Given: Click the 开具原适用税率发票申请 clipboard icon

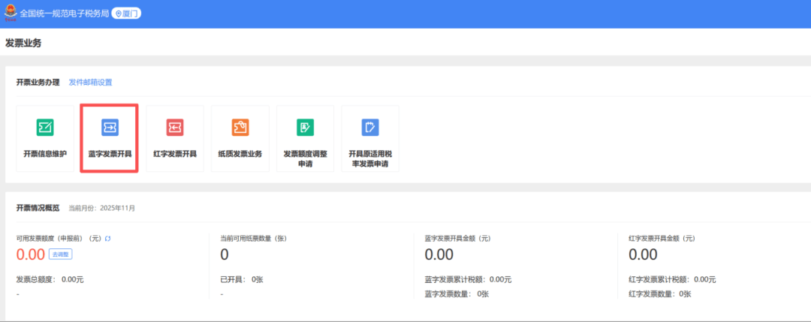Looking at the screenshot, I should (x=369, y=127).
